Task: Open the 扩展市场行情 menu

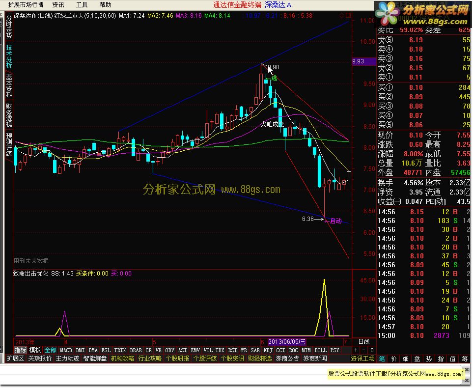Action: [26, 4]
